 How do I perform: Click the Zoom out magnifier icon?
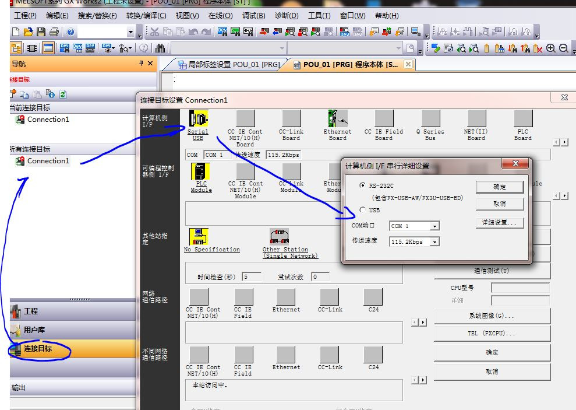click(x=564, y=48)
